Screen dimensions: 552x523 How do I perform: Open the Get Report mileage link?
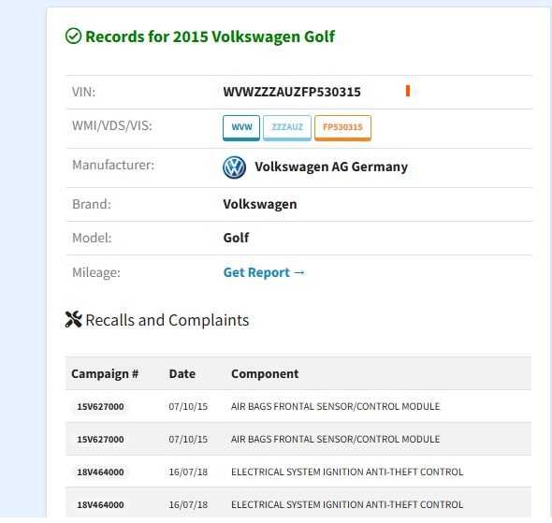264,272
